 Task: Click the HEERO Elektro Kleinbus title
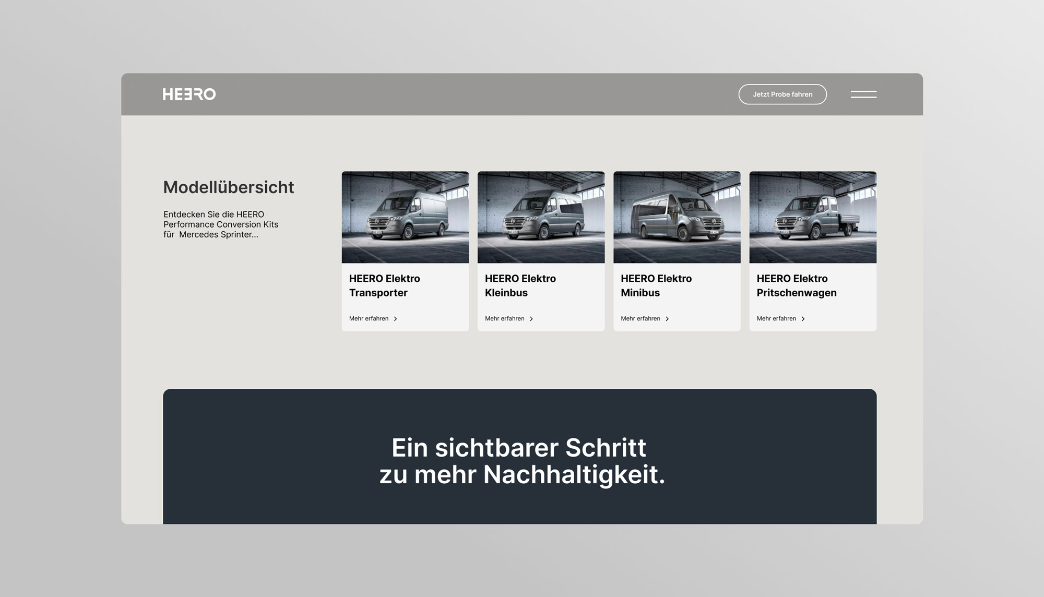[520, 285]
